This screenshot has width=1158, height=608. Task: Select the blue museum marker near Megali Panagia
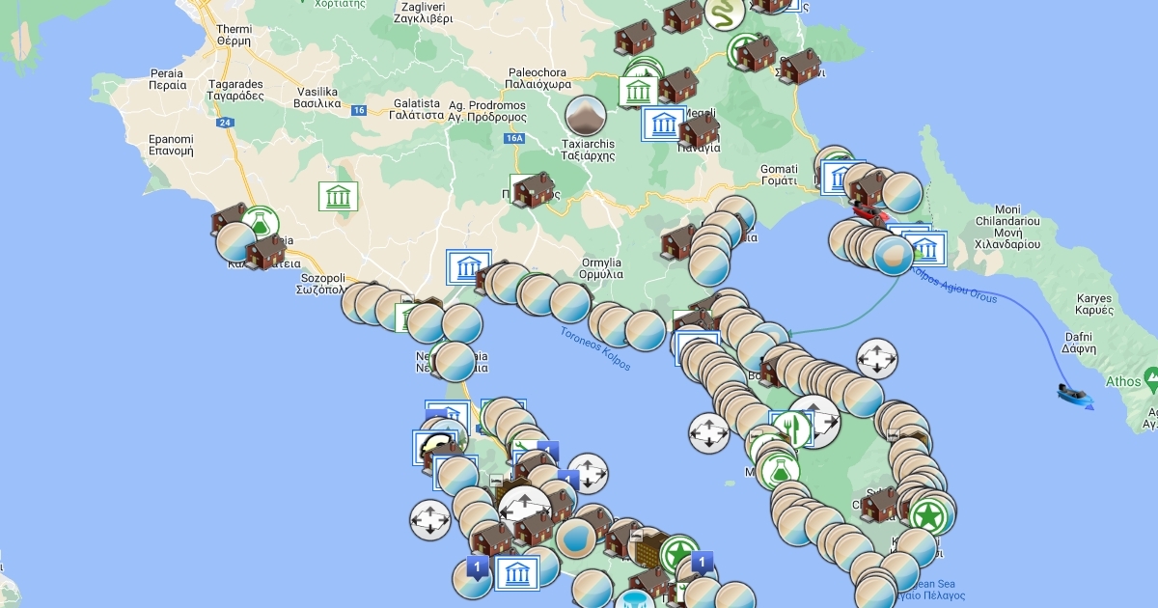tap(662, 124)
